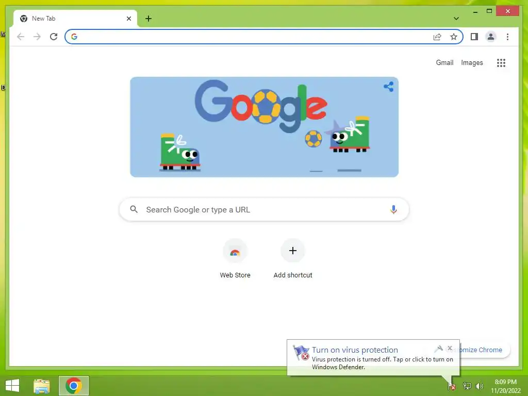Bookmark this tab with the star icon
Image resolution: width=528 pixels, height=396 pixels.
click(x=454, y=37)
